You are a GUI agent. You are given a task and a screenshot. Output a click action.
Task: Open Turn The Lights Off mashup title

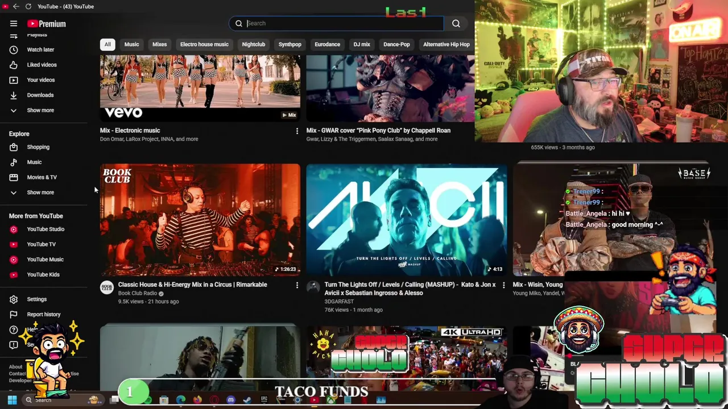[x=409, y=289]
